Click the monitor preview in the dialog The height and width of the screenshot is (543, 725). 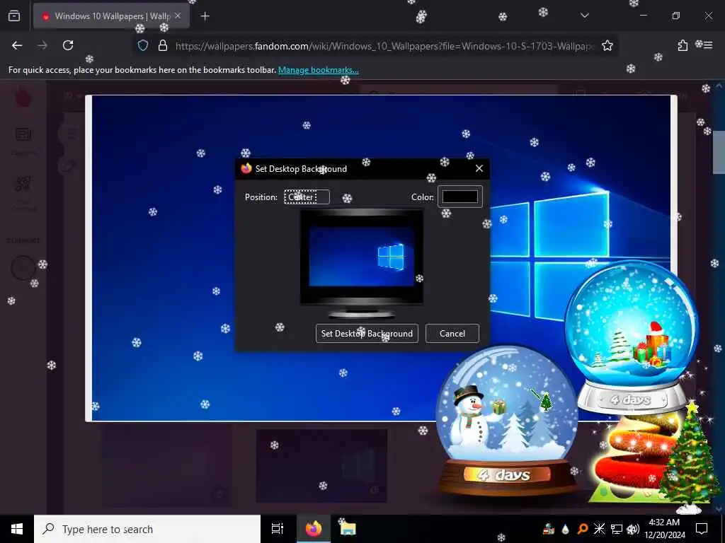(362, 263)
